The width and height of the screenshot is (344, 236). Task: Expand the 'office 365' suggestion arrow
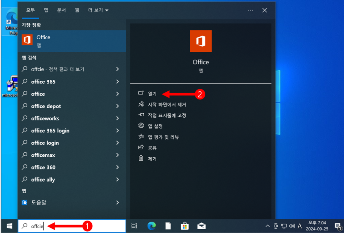[x=118, y=81]
